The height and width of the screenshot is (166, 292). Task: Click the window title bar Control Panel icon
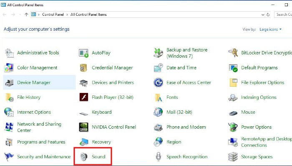click(x=3, y=5)
